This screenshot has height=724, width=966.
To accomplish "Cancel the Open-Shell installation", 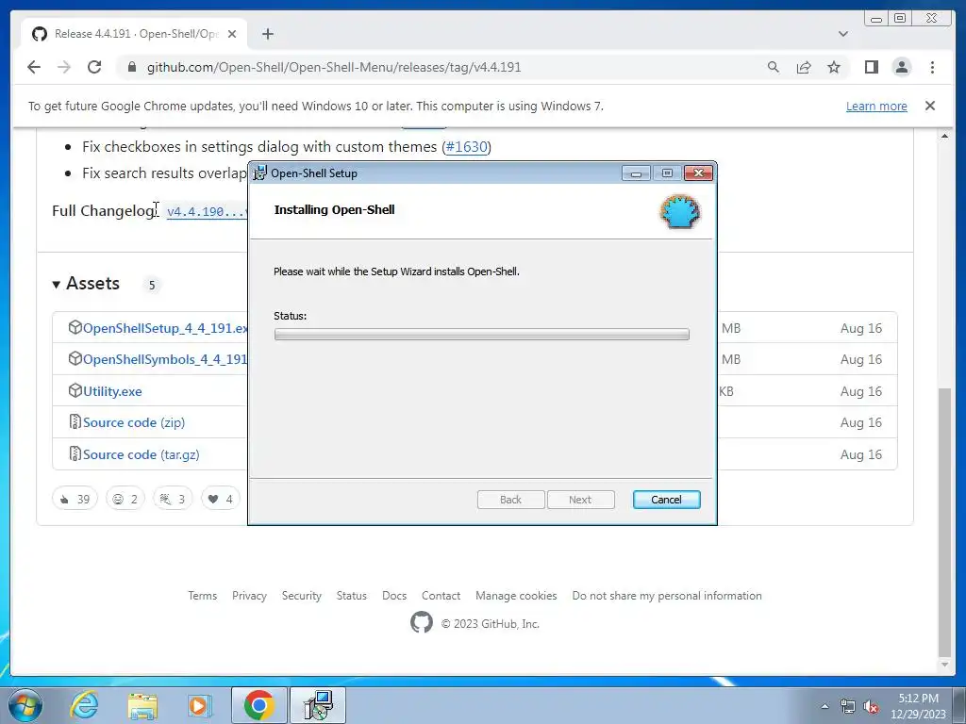I will (666, 500).
